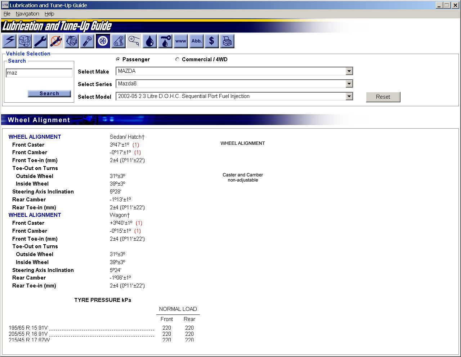The width and height of the screenshot is (461, 357).
Task: Click the Mazda6 series field text
Action: coord(127,84)
